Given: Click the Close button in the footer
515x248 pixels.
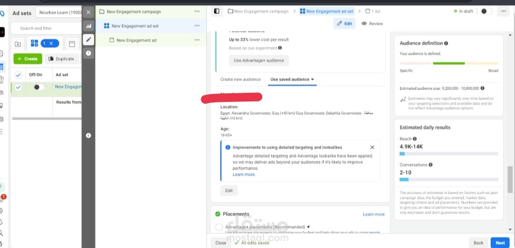Looking at the screenshot, I should point(221,243).
